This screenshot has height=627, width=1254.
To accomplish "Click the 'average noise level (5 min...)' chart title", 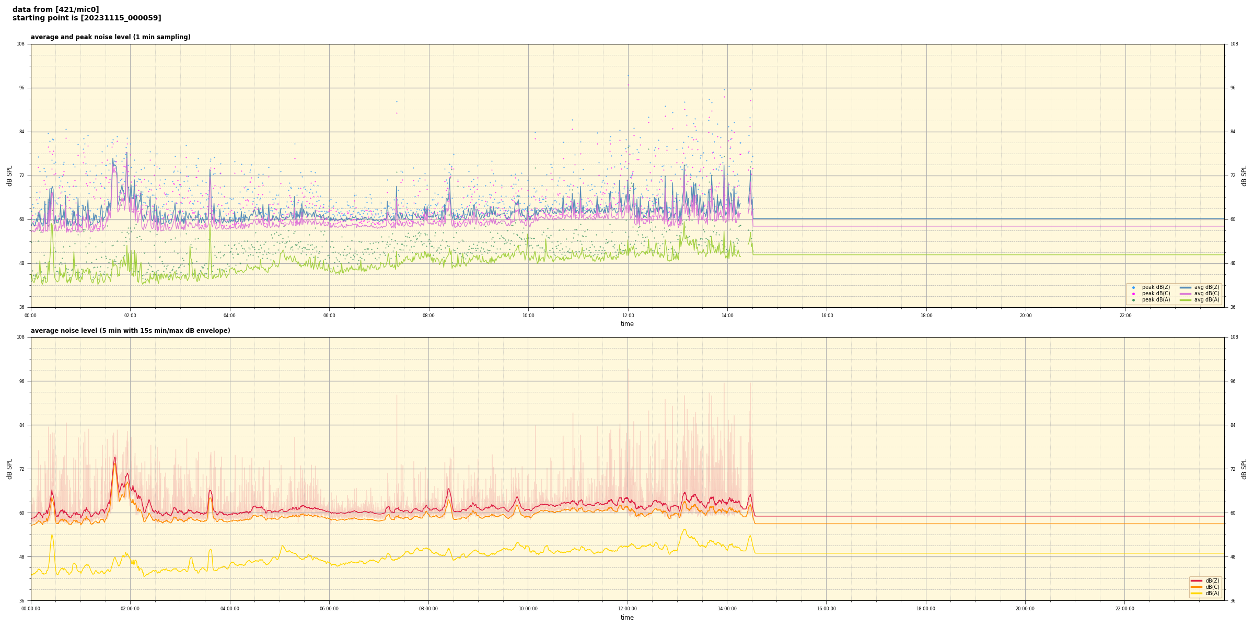I will click(130, 331).
